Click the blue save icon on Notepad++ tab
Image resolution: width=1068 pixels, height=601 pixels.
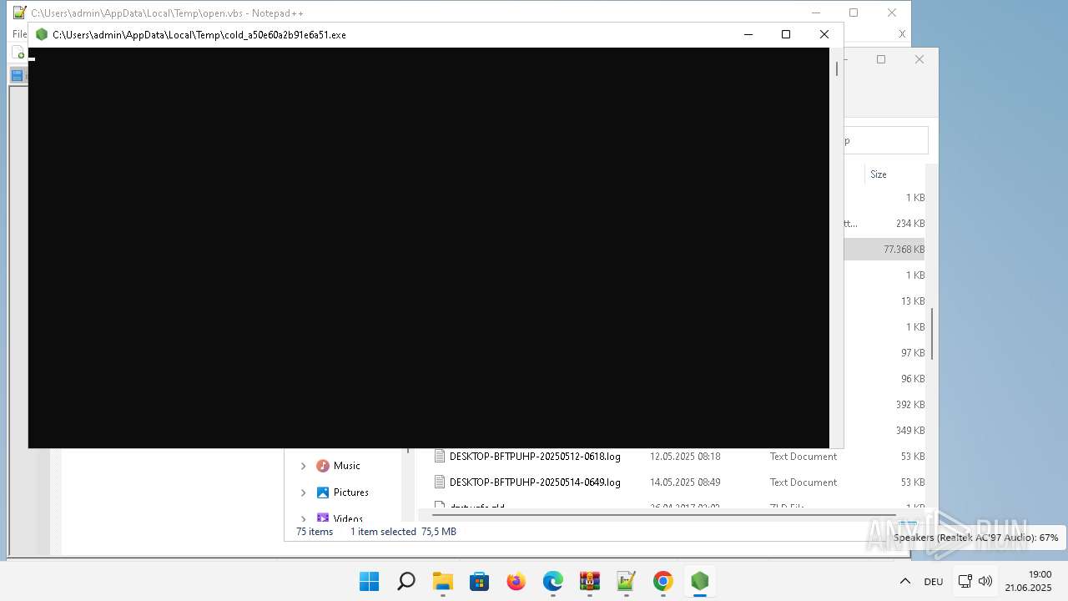tap(17, 75)
